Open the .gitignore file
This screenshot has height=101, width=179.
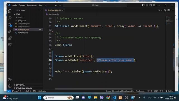(x=22, y=20)
